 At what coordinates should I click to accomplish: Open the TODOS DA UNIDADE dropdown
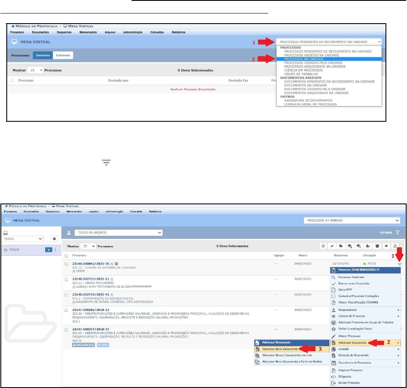pyautogui.click(x=118, y=233)
